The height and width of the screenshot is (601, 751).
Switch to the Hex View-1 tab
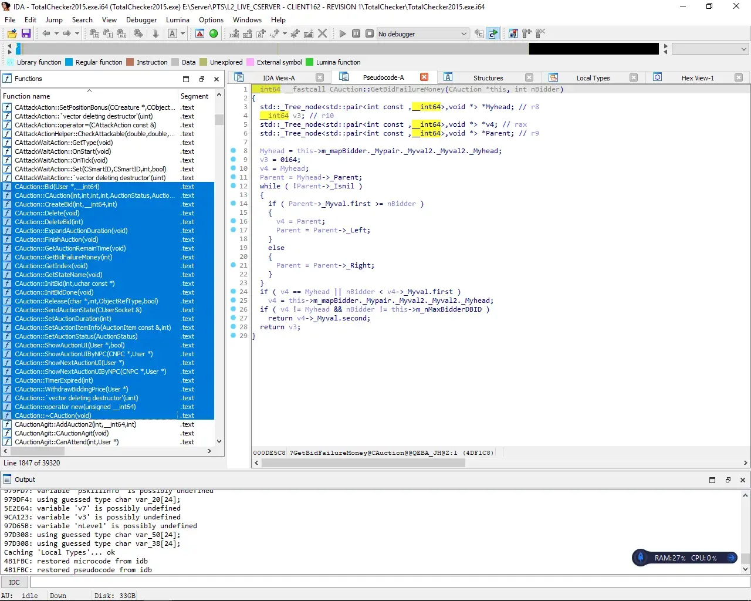[698, 77]
